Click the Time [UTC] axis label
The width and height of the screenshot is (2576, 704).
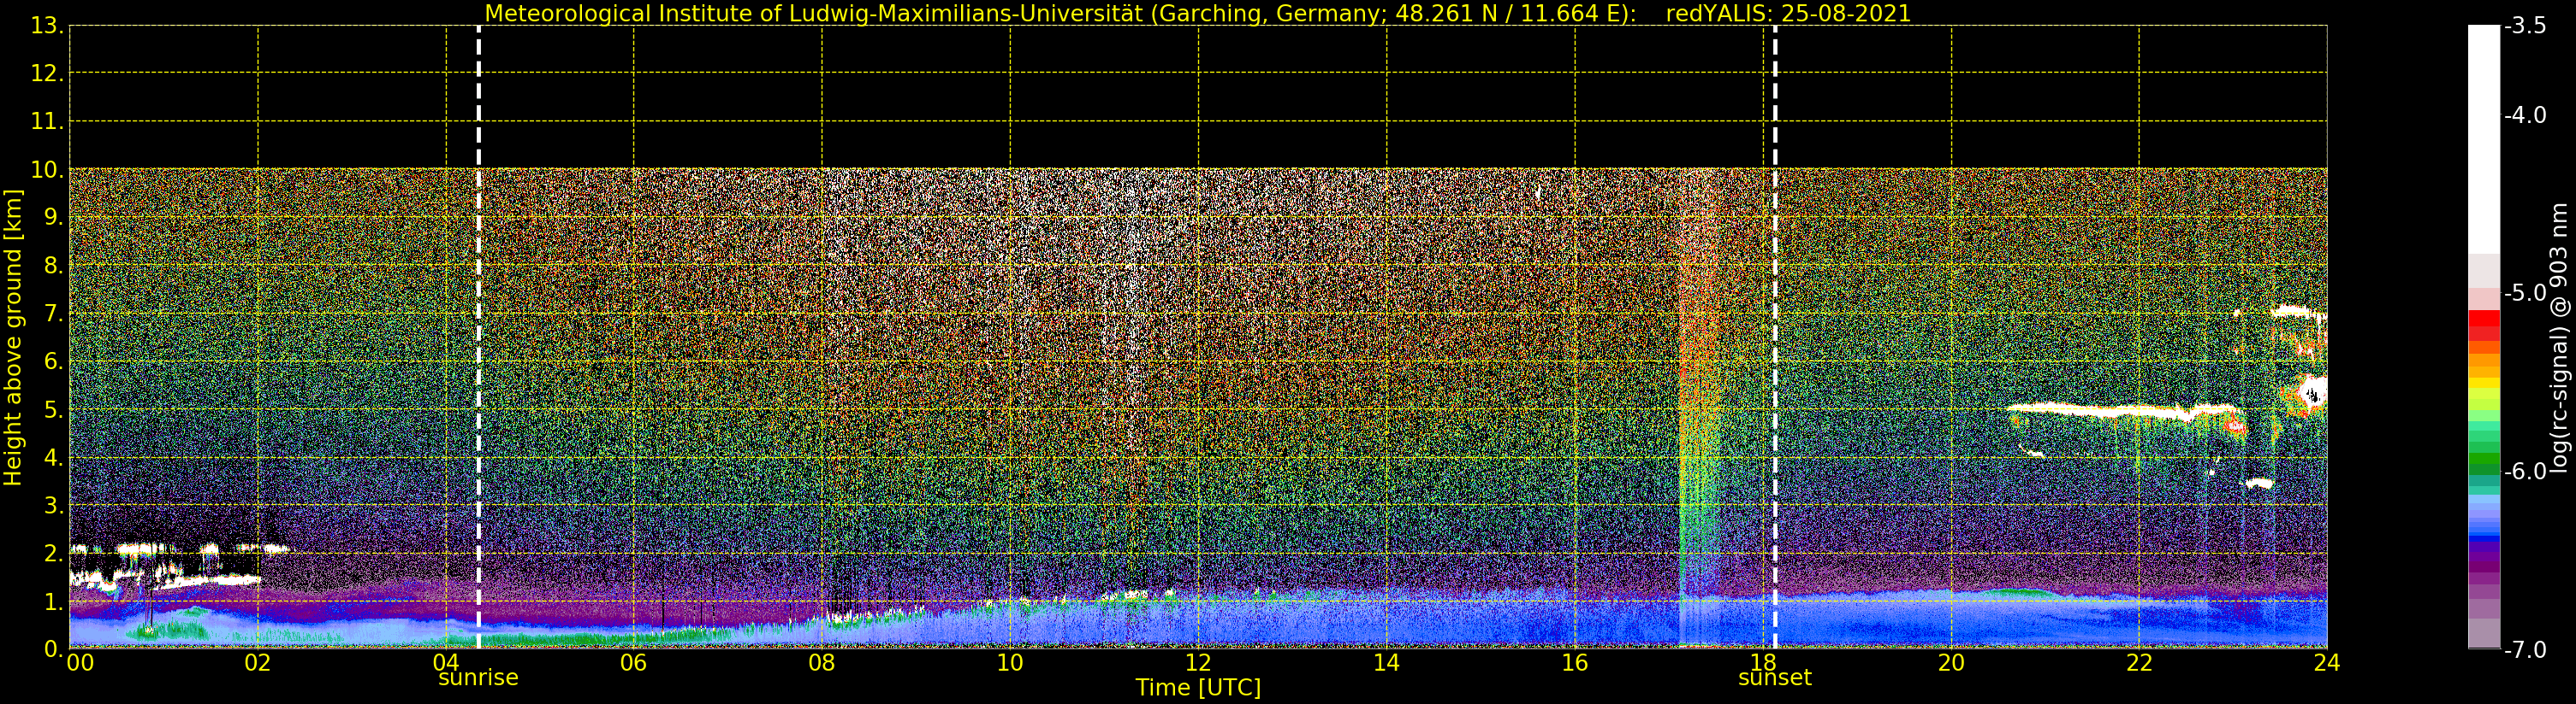coord(1198,688)
